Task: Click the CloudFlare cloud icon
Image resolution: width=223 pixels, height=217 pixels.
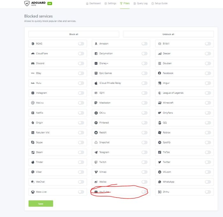Action: pos(33,53)
